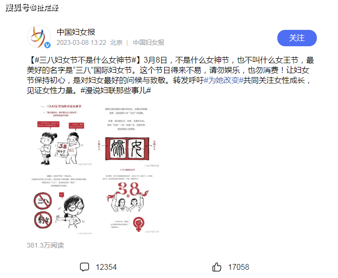
Task: Open the first comic image with 3.8 poster
Action: pos(61,134)
